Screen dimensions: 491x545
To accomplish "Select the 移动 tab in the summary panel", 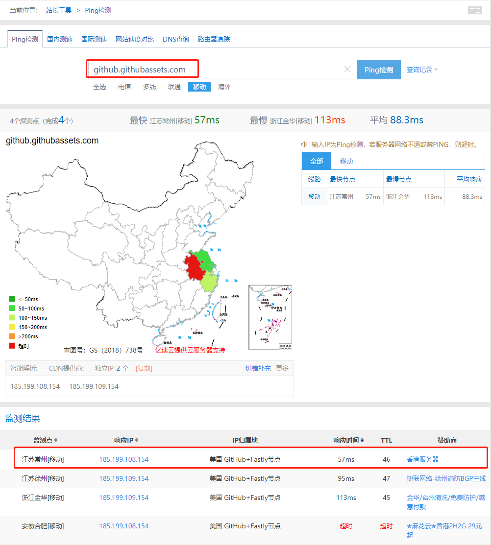I will click(x=346, y=161).
